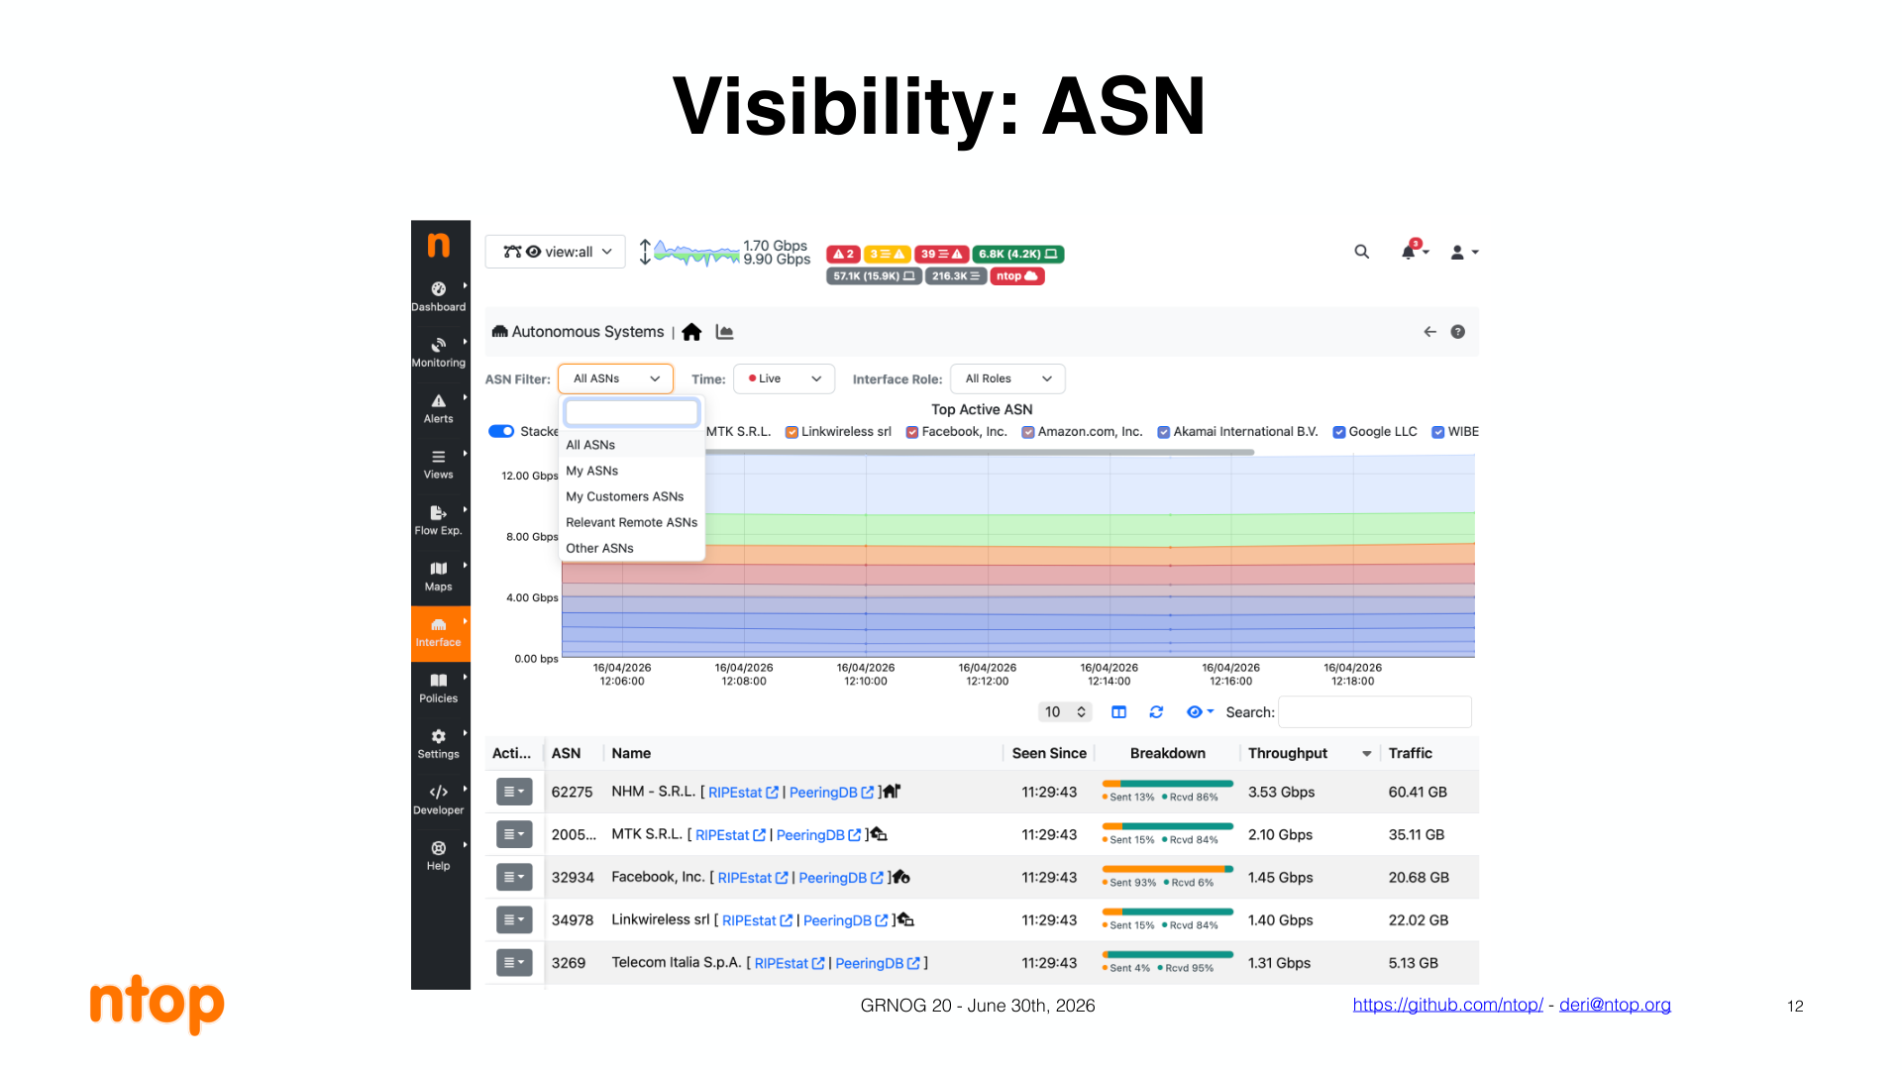Click the search magnifier icon in top bar

1362,252
